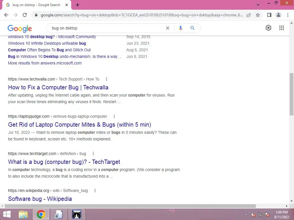
Task: Open the Chrome profile avatar
Action: (278, 15)
